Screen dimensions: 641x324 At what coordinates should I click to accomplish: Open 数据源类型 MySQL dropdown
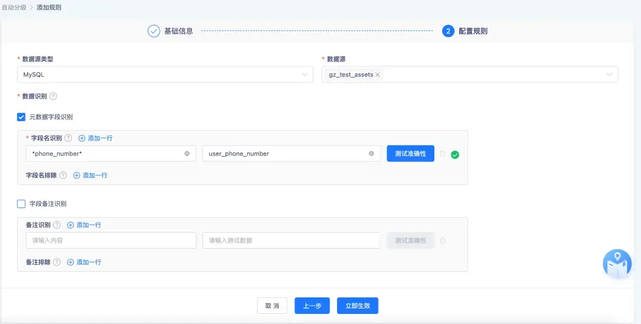[165, 75]
